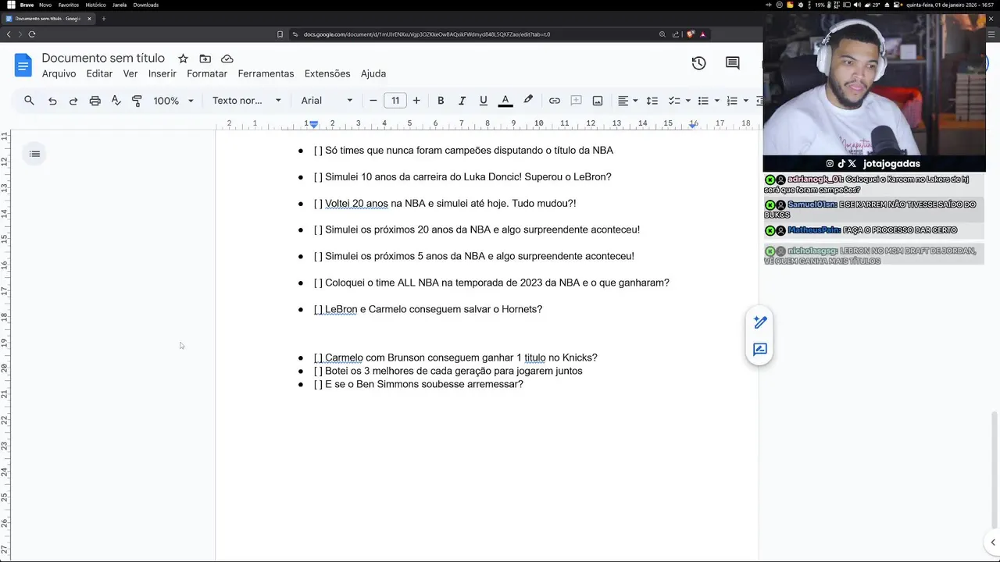Click the font size field
Viewport: 1000px width, 562px height.
click(x=395, y=101)
